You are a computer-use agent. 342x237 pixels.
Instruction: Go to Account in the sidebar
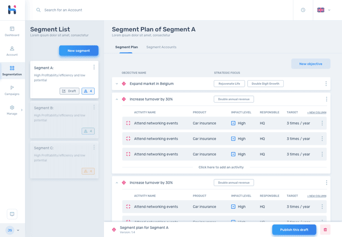[12, 51]
